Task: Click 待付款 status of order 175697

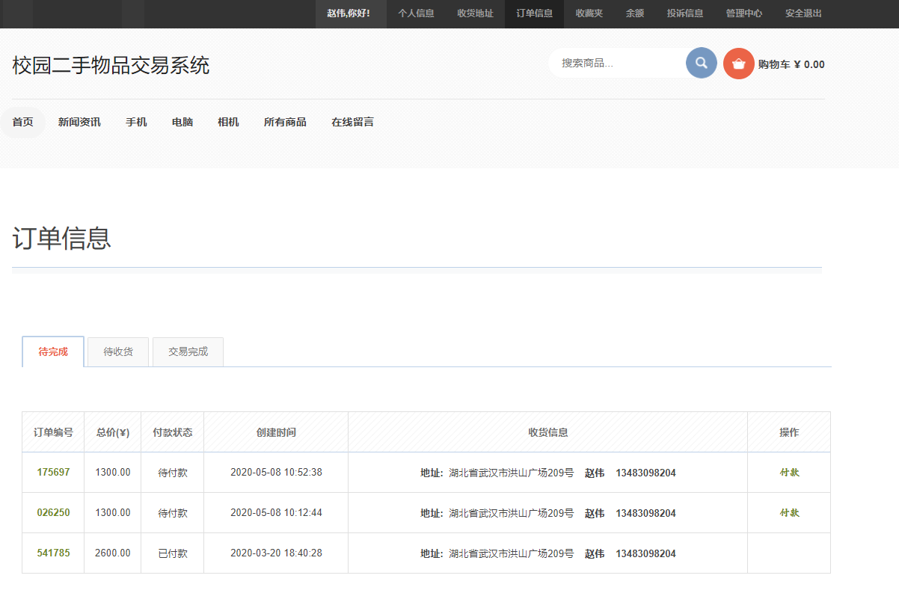Action: [173, 473]
